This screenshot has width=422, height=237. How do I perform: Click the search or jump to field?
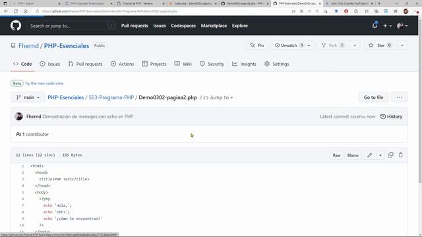click(x=71, y=26)
